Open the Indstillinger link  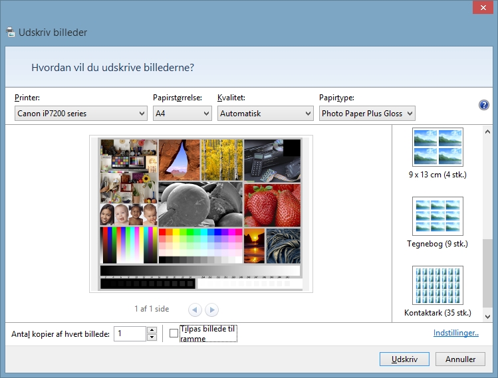click(455, 333)
